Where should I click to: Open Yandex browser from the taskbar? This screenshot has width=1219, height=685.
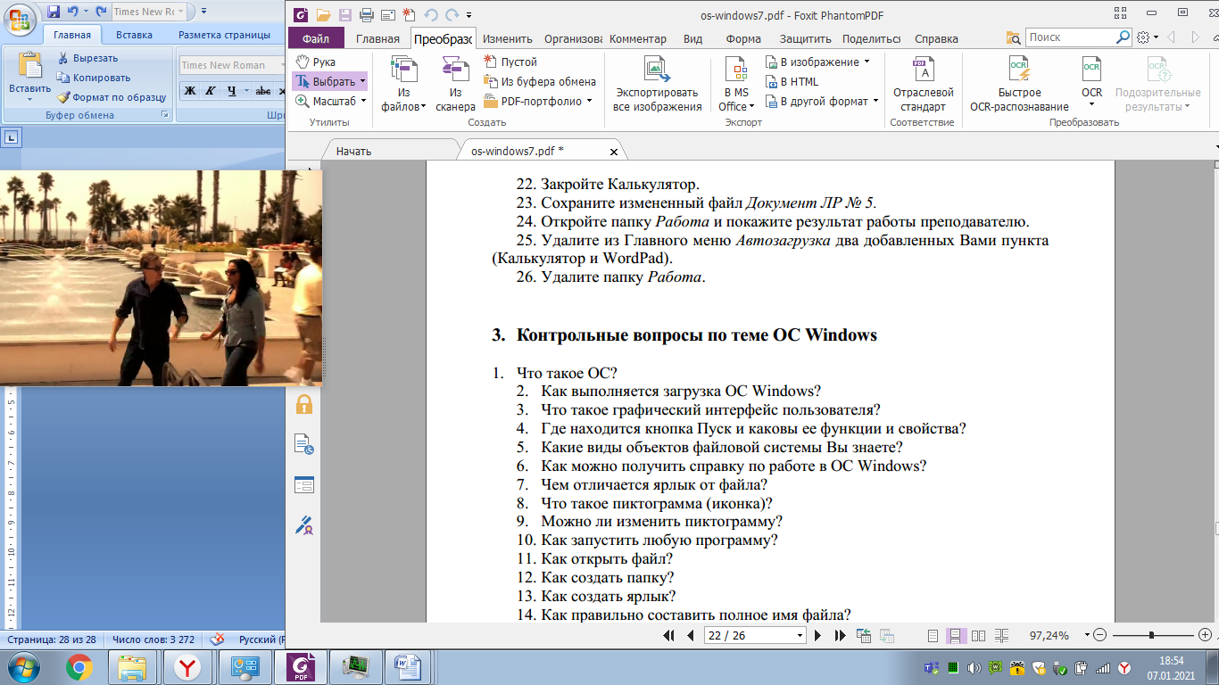pyautogui.click(x=187, y=666)
